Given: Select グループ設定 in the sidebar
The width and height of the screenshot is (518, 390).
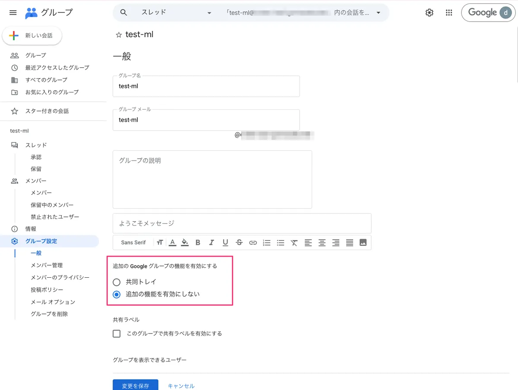Looking at the screenshot, I should point(50,241).
